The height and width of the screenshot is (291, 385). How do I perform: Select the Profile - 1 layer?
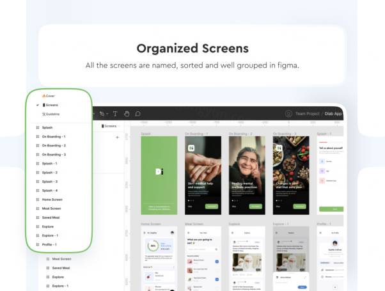point(49,244)
